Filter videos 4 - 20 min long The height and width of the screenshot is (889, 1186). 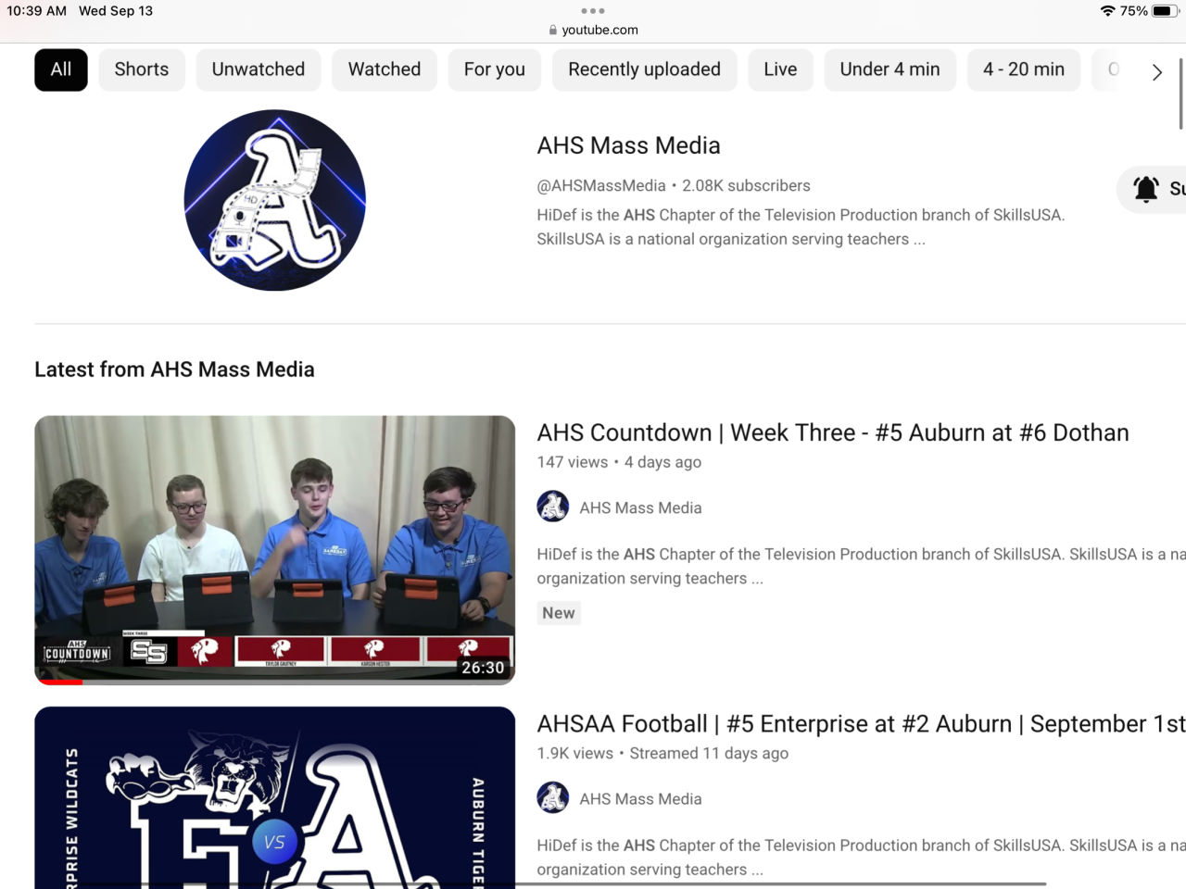(1024, 69)
